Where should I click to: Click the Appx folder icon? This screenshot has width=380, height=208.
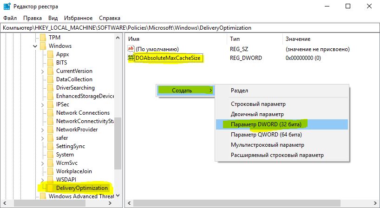51,54
